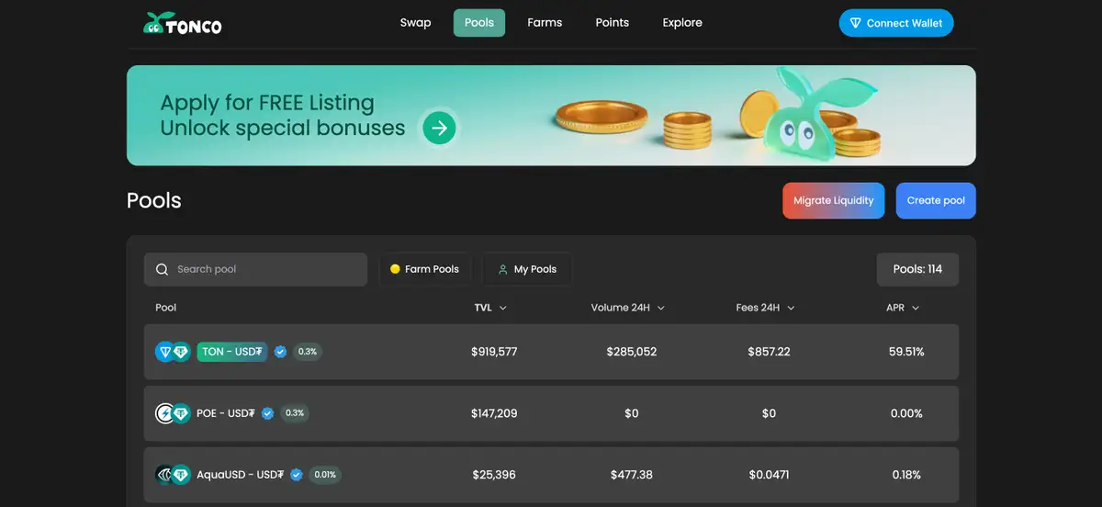Sort pools by Fees 24H
This screenshot has width=1102, height=507.
765,308
